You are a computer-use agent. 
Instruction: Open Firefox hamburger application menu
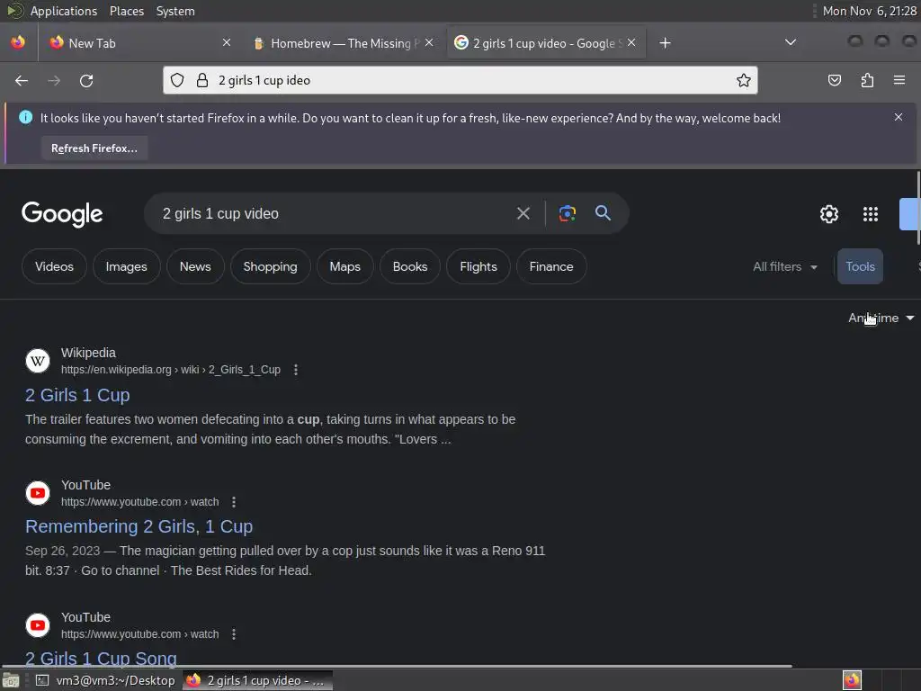[x=899, y=80]
